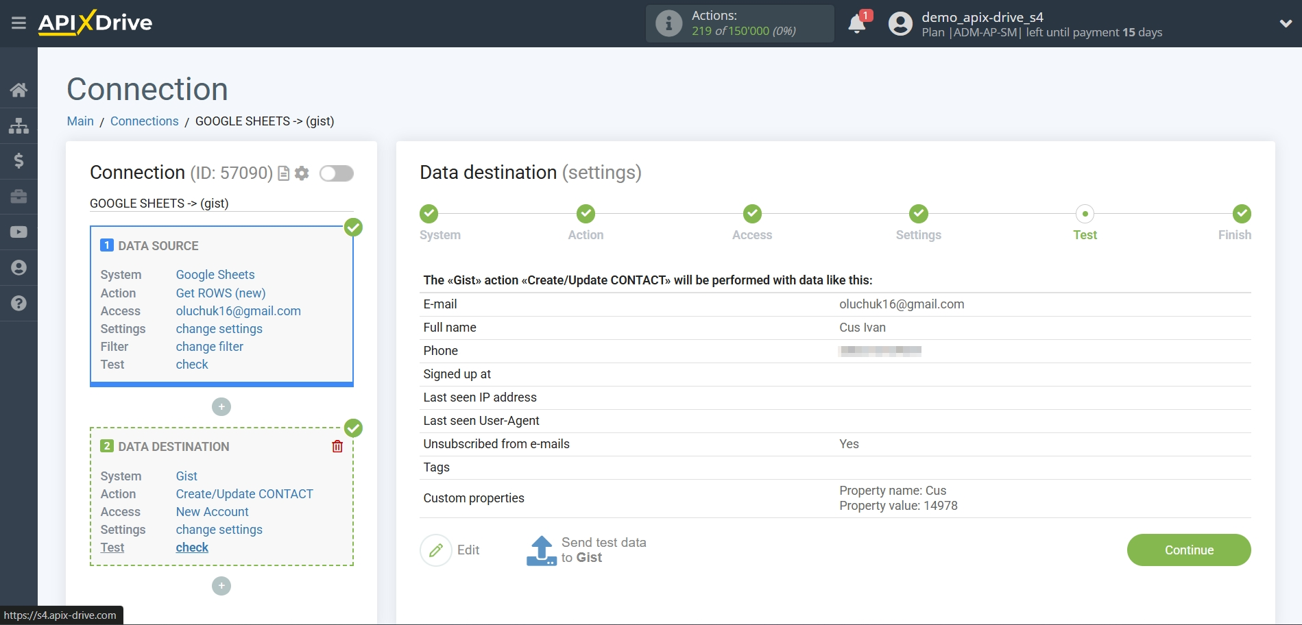Image resolution: width=1302 pixels, height=625 pixels.
Task: Click the plus button below Data Destination
Action: 221,586
